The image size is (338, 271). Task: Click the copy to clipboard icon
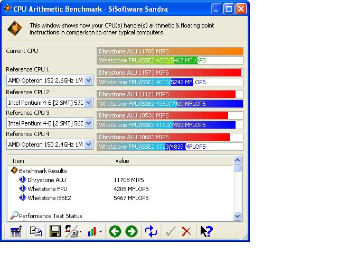click(35, 231)
